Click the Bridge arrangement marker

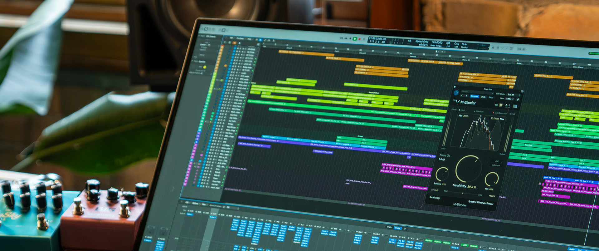coord(519,63)
